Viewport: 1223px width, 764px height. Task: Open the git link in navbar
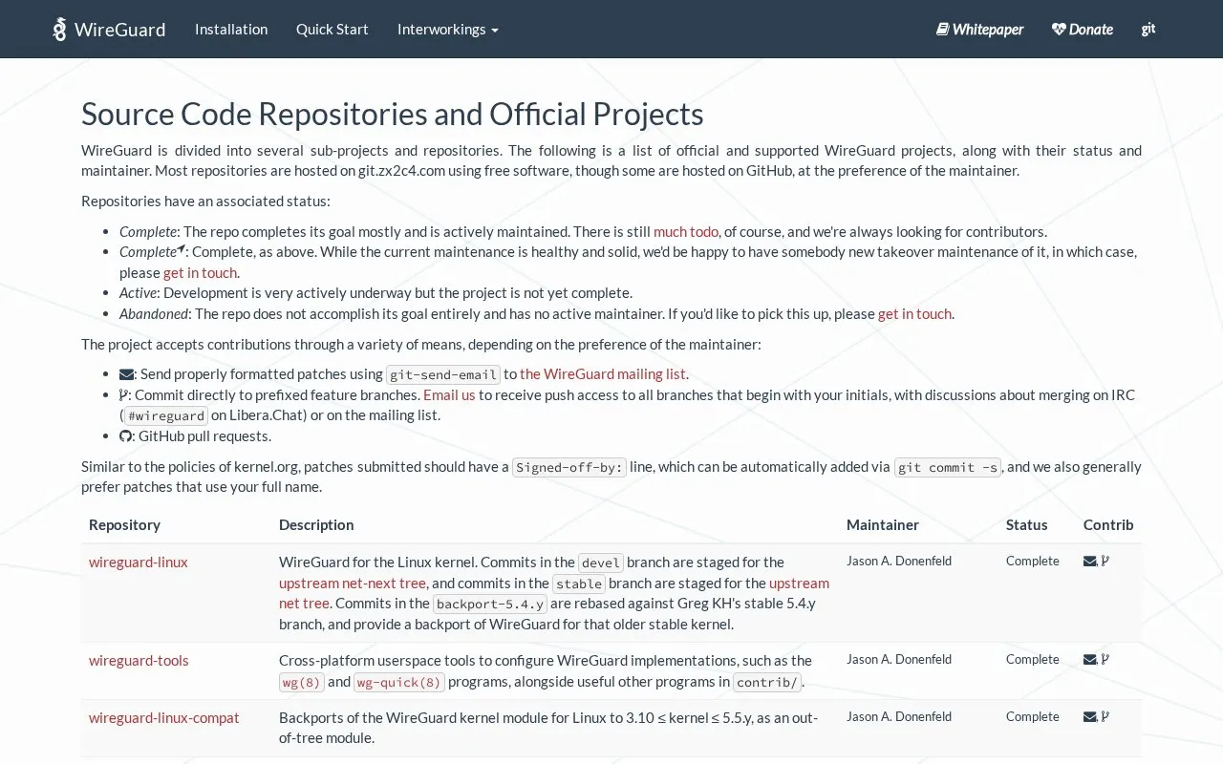1148,30
